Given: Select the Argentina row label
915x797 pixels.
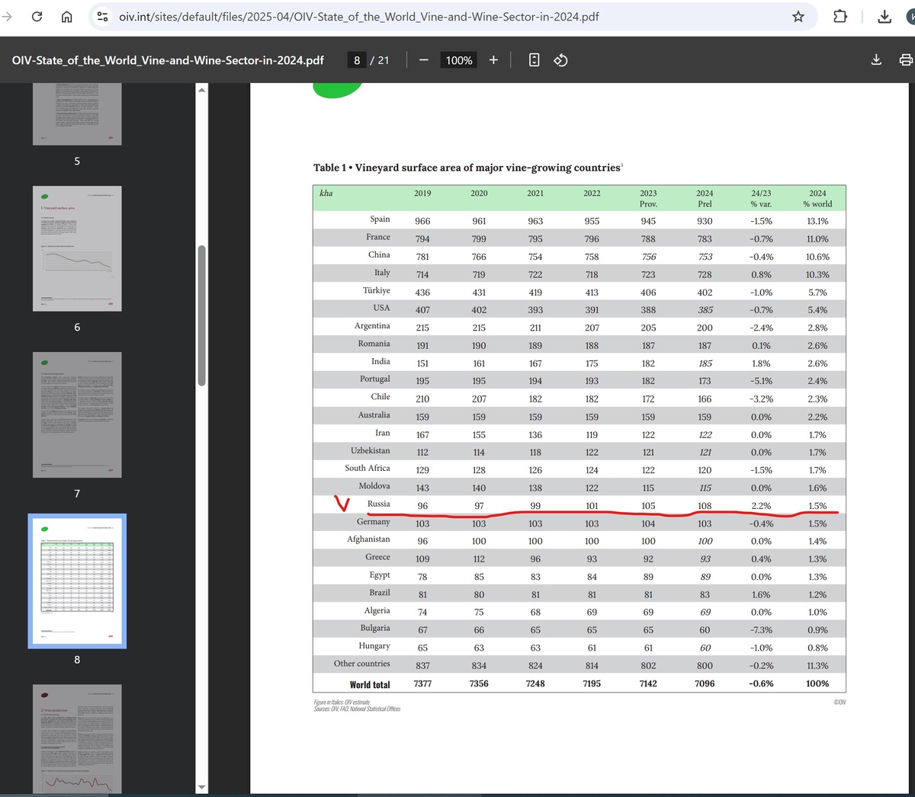Looking at the screenshot, I should pyautogui.click(x=372, y=326).
